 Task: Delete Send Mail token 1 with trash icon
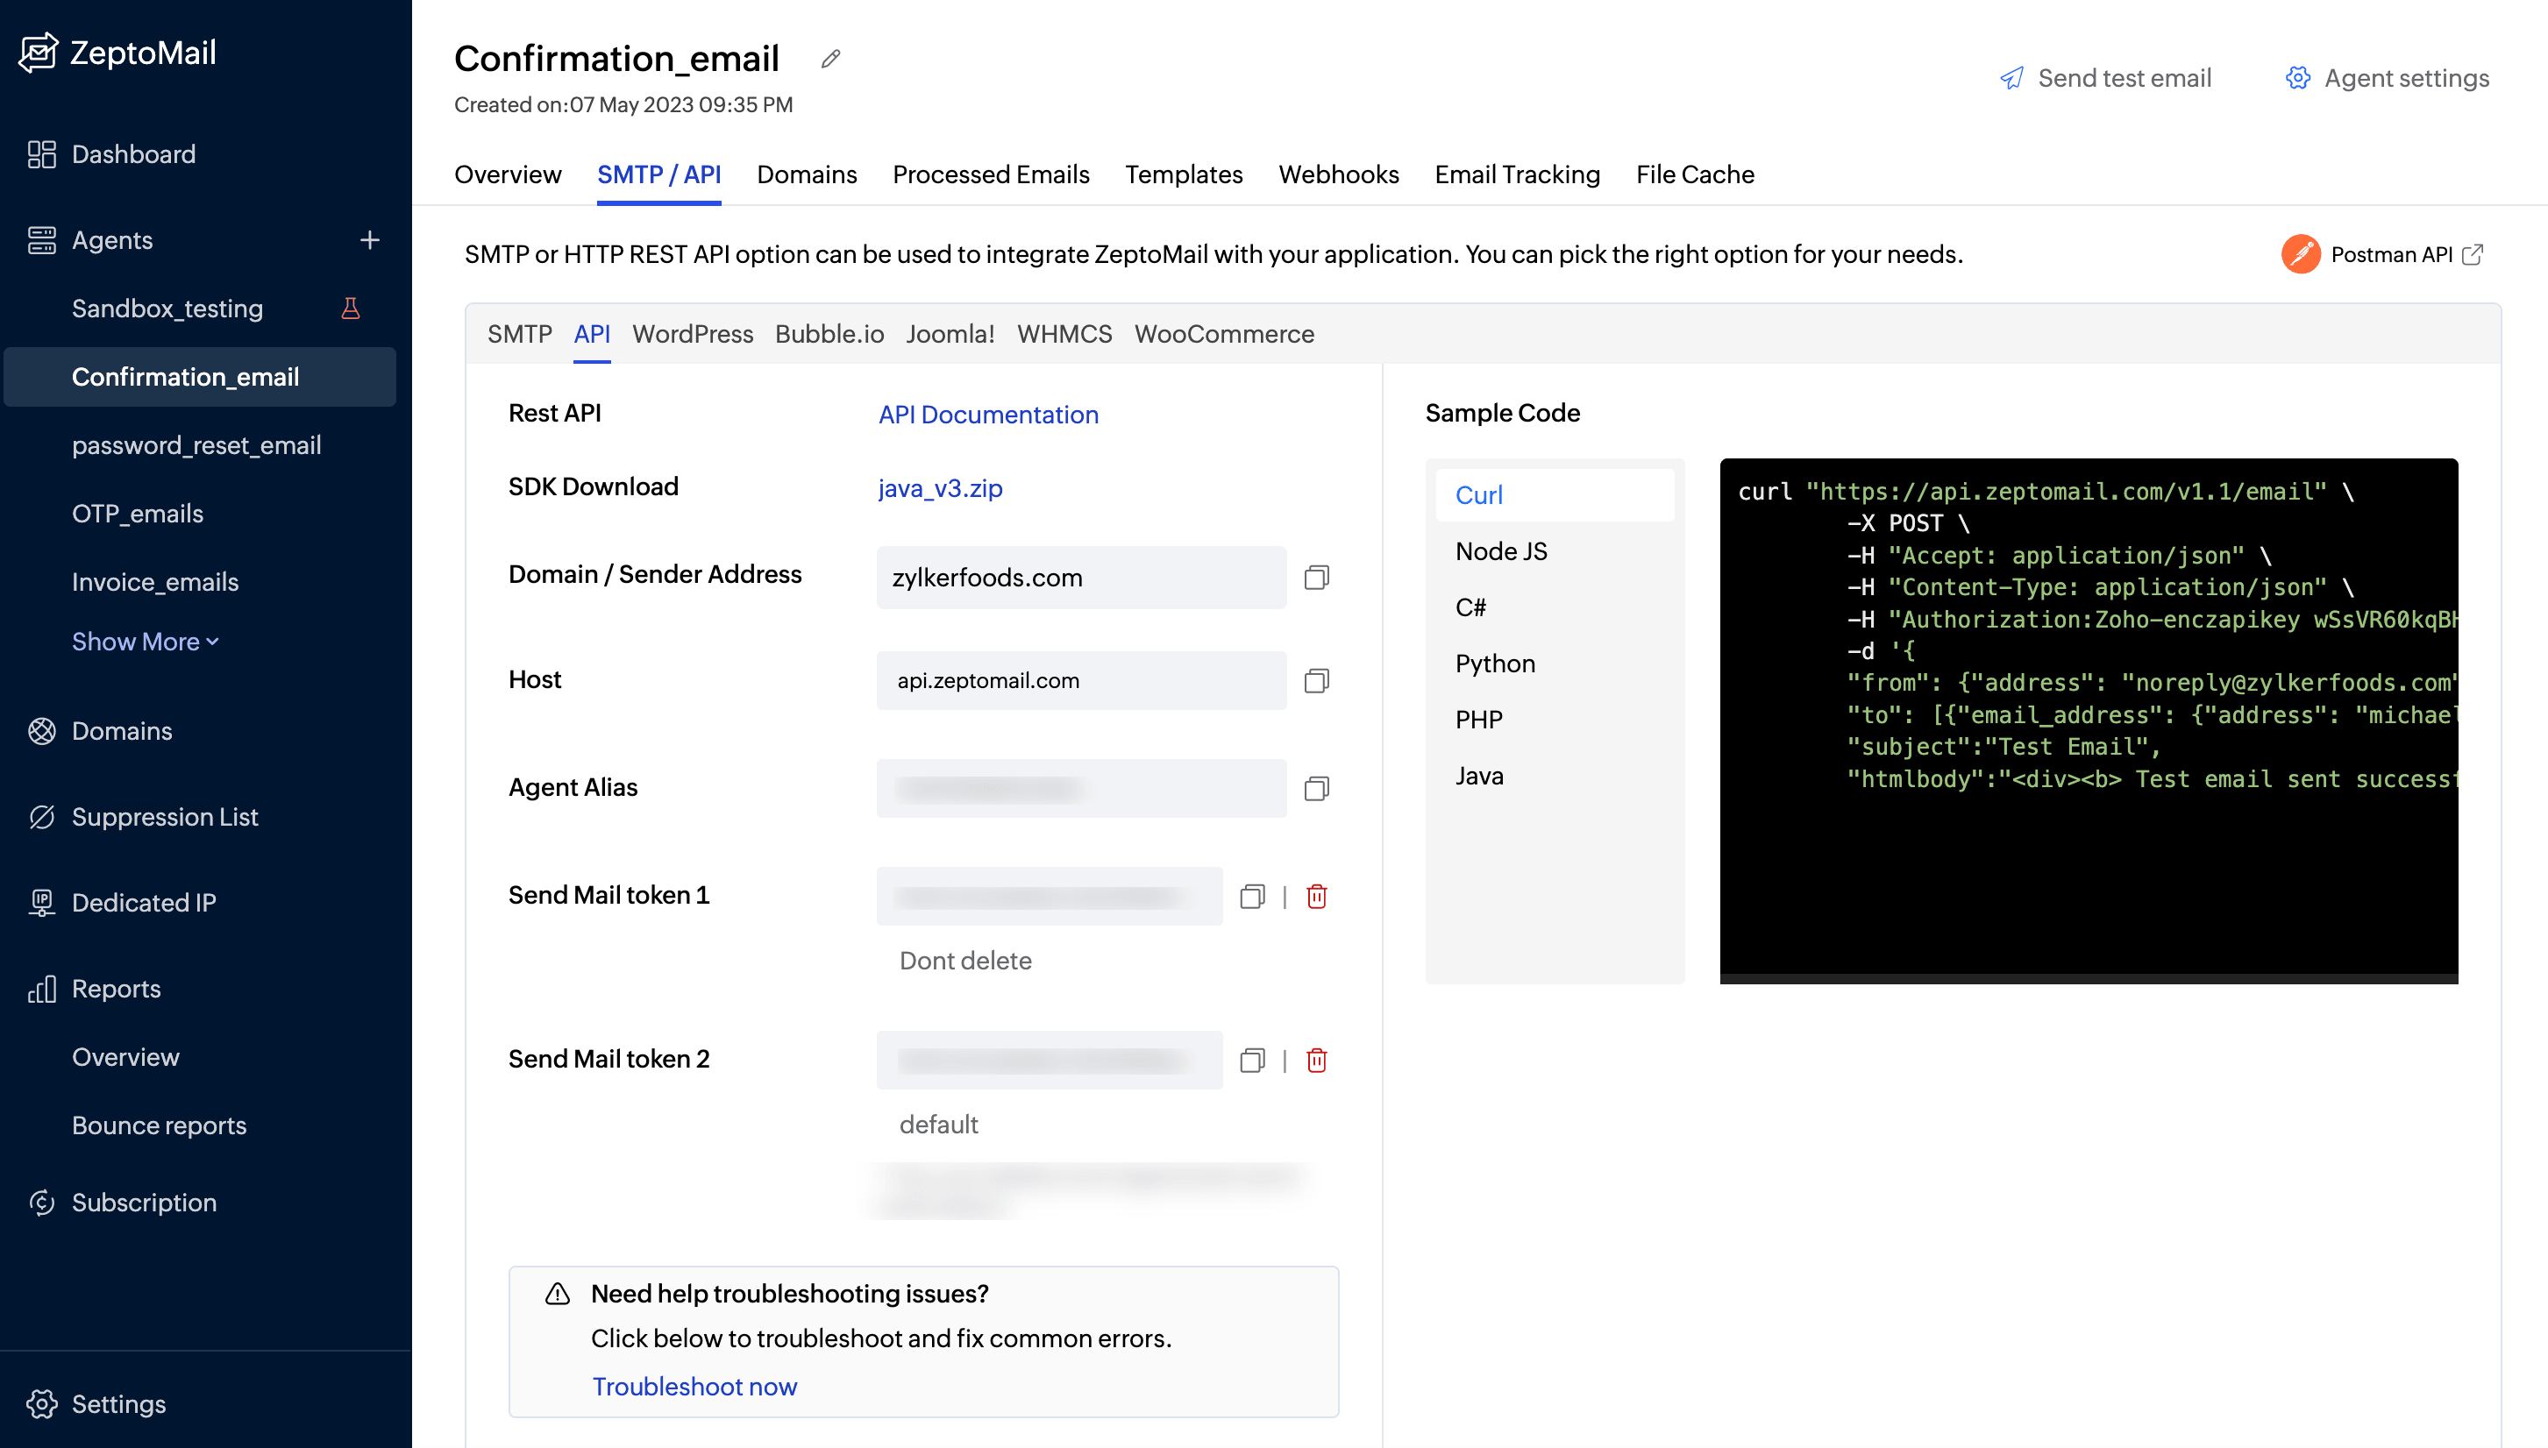[1317, 896]
